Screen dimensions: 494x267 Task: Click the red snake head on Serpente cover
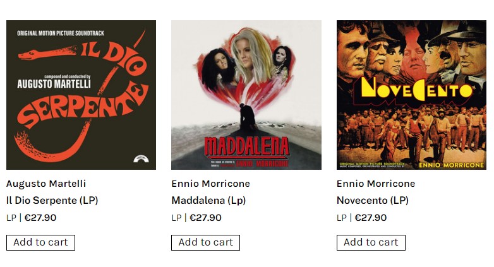(x=28, y=55)
